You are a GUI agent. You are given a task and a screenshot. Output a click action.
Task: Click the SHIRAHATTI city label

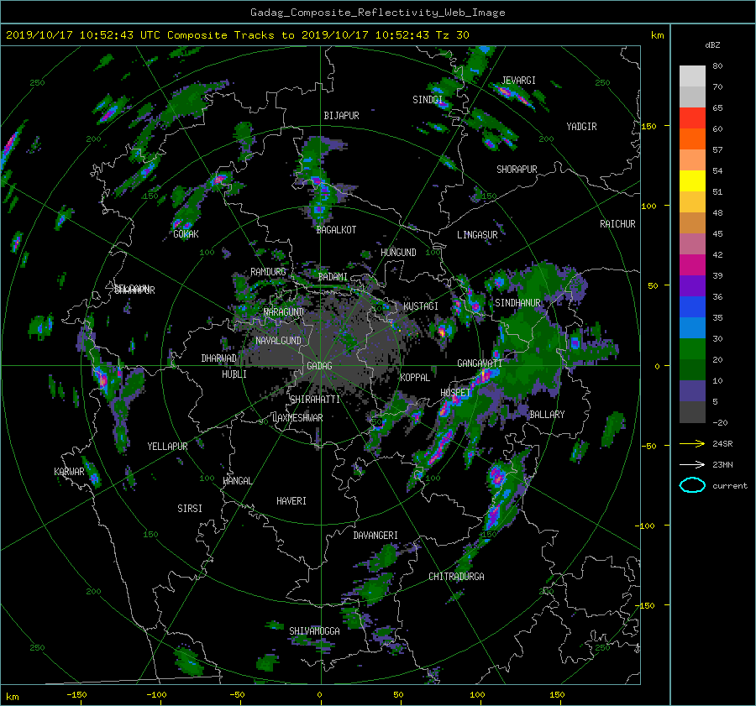[x=315, y=399]
